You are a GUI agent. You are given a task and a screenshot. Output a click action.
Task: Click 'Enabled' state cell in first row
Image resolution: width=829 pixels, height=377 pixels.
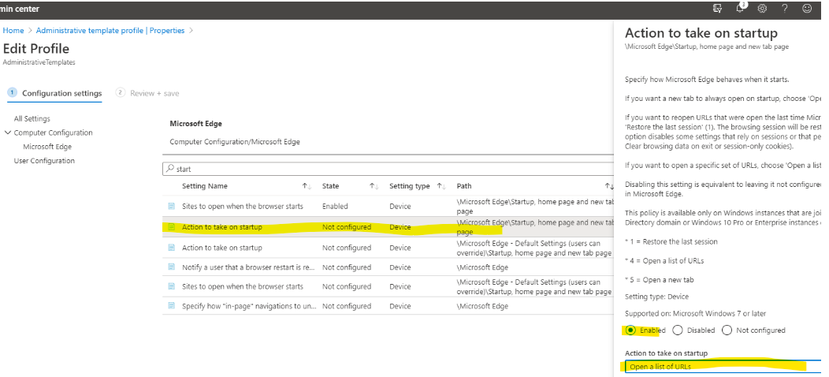pos(335,206)
